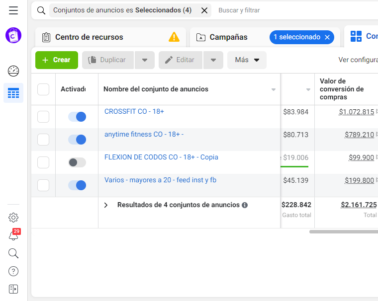This screenshot has height=301, width=378.
Task: Toggle the sidebar expand panel icon
Action: point(13,289)
